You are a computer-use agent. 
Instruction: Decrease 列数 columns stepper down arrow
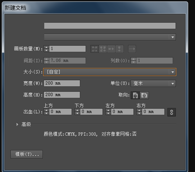click(x=133, y=62)
